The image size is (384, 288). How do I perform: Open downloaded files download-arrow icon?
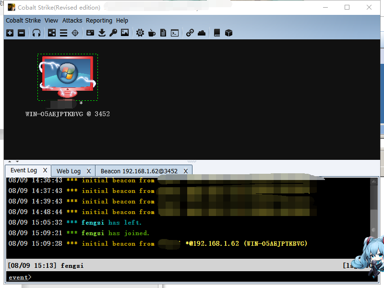102,33
